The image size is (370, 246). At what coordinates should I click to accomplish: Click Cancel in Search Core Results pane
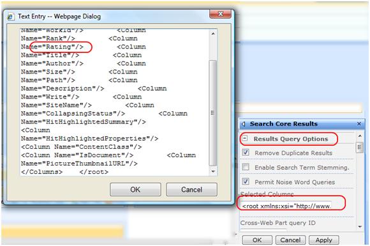(x=290, y=240)
